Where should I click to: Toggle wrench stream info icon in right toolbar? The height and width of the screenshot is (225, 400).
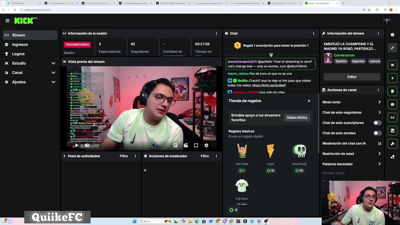(392, 144)
